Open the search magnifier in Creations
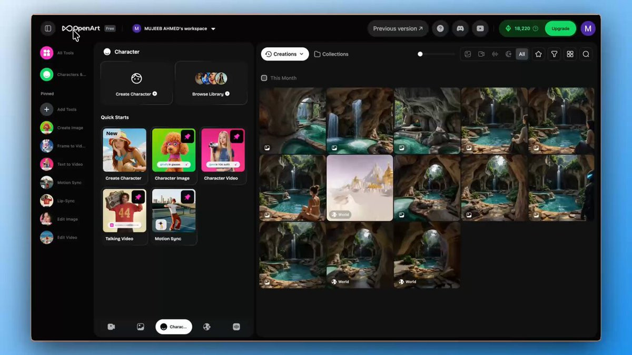 (586, 54)
